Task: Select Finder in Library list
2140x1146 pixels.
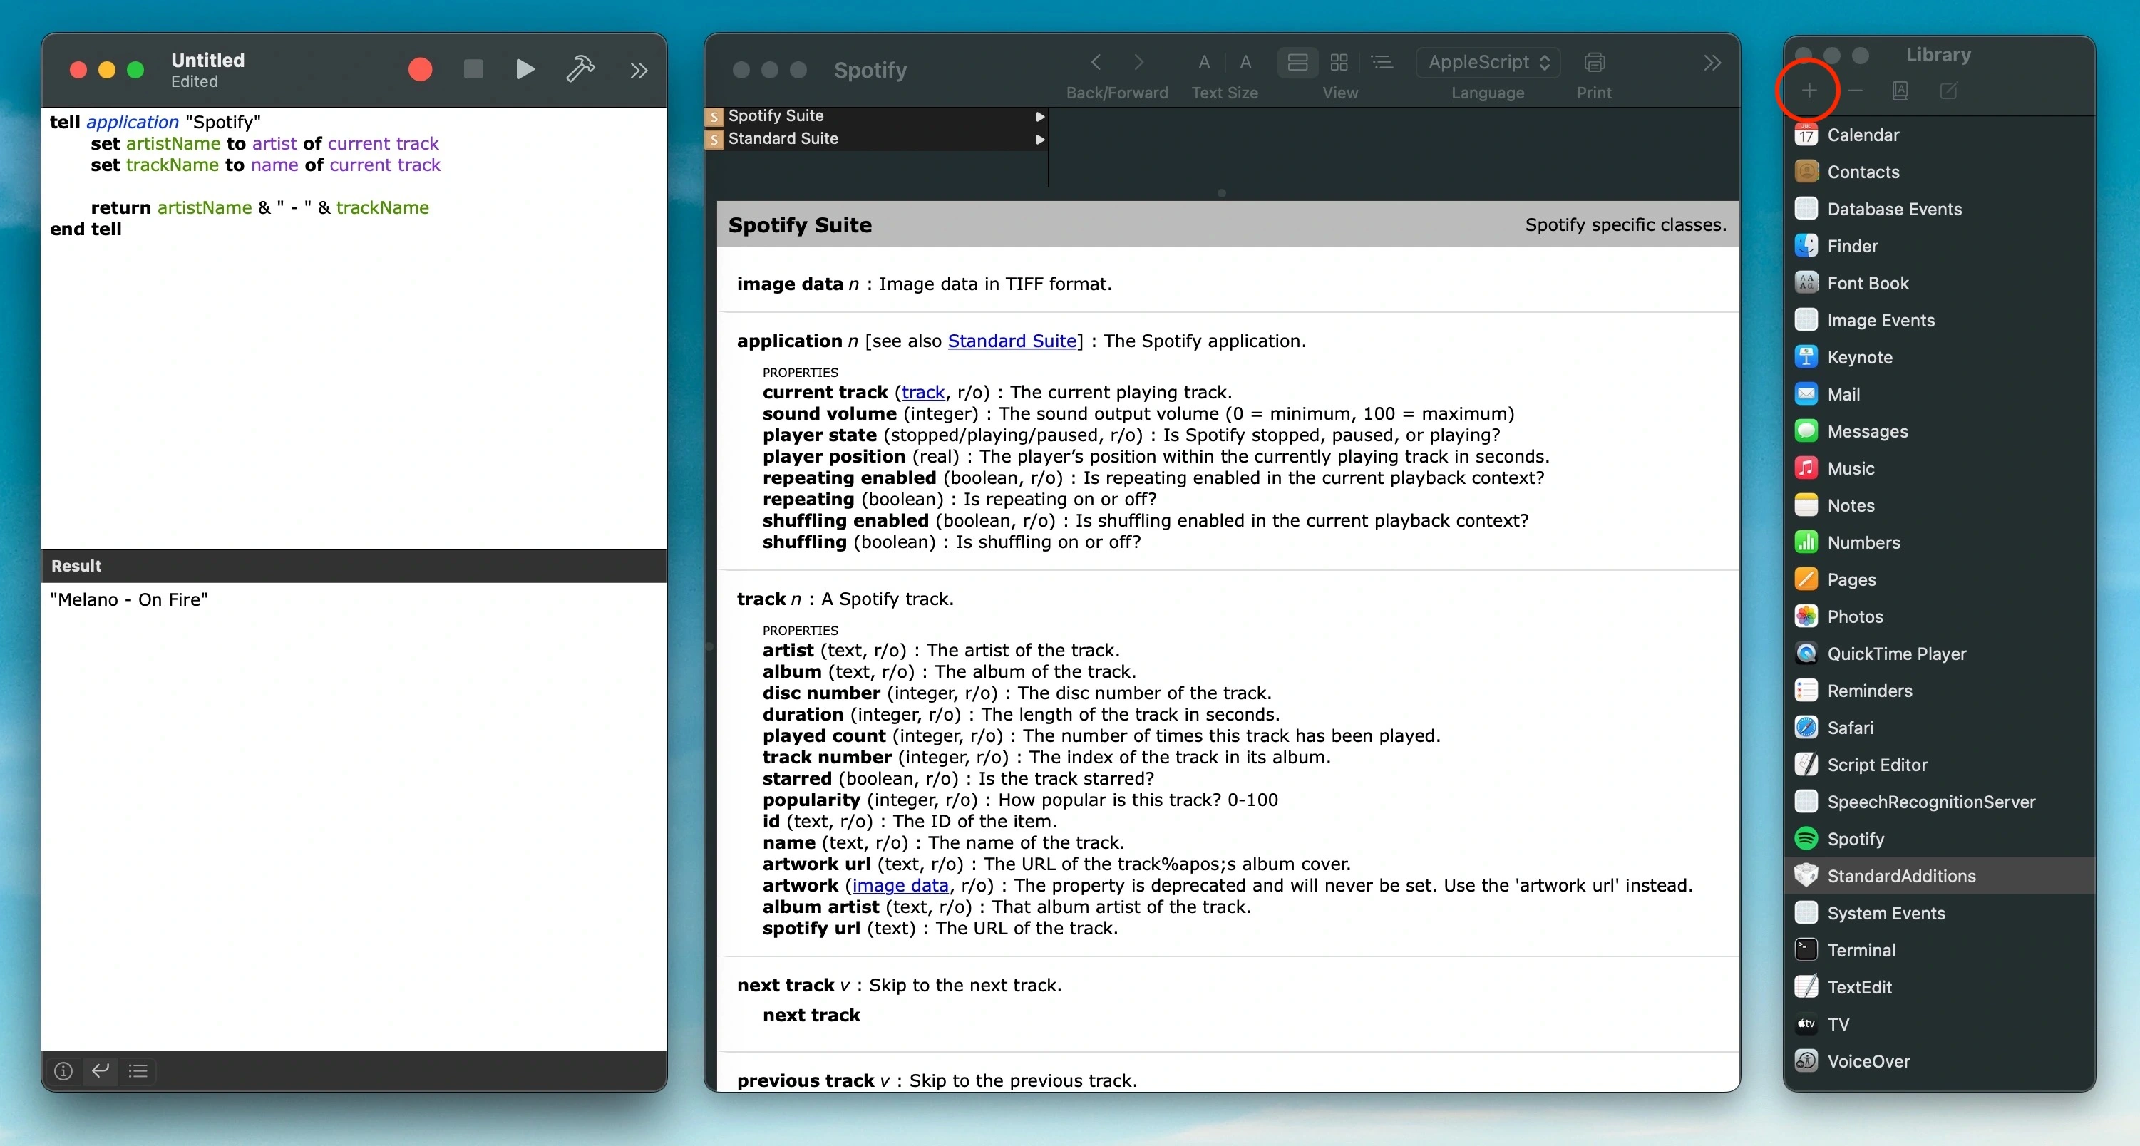Action: tap(1939, 247)
